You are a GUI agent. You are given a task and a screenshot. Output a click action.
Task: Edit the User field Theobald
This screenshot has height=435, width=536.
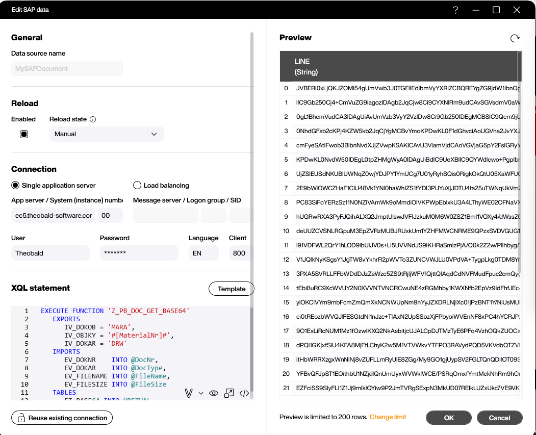pyautogui.click(x=50, y=253)
